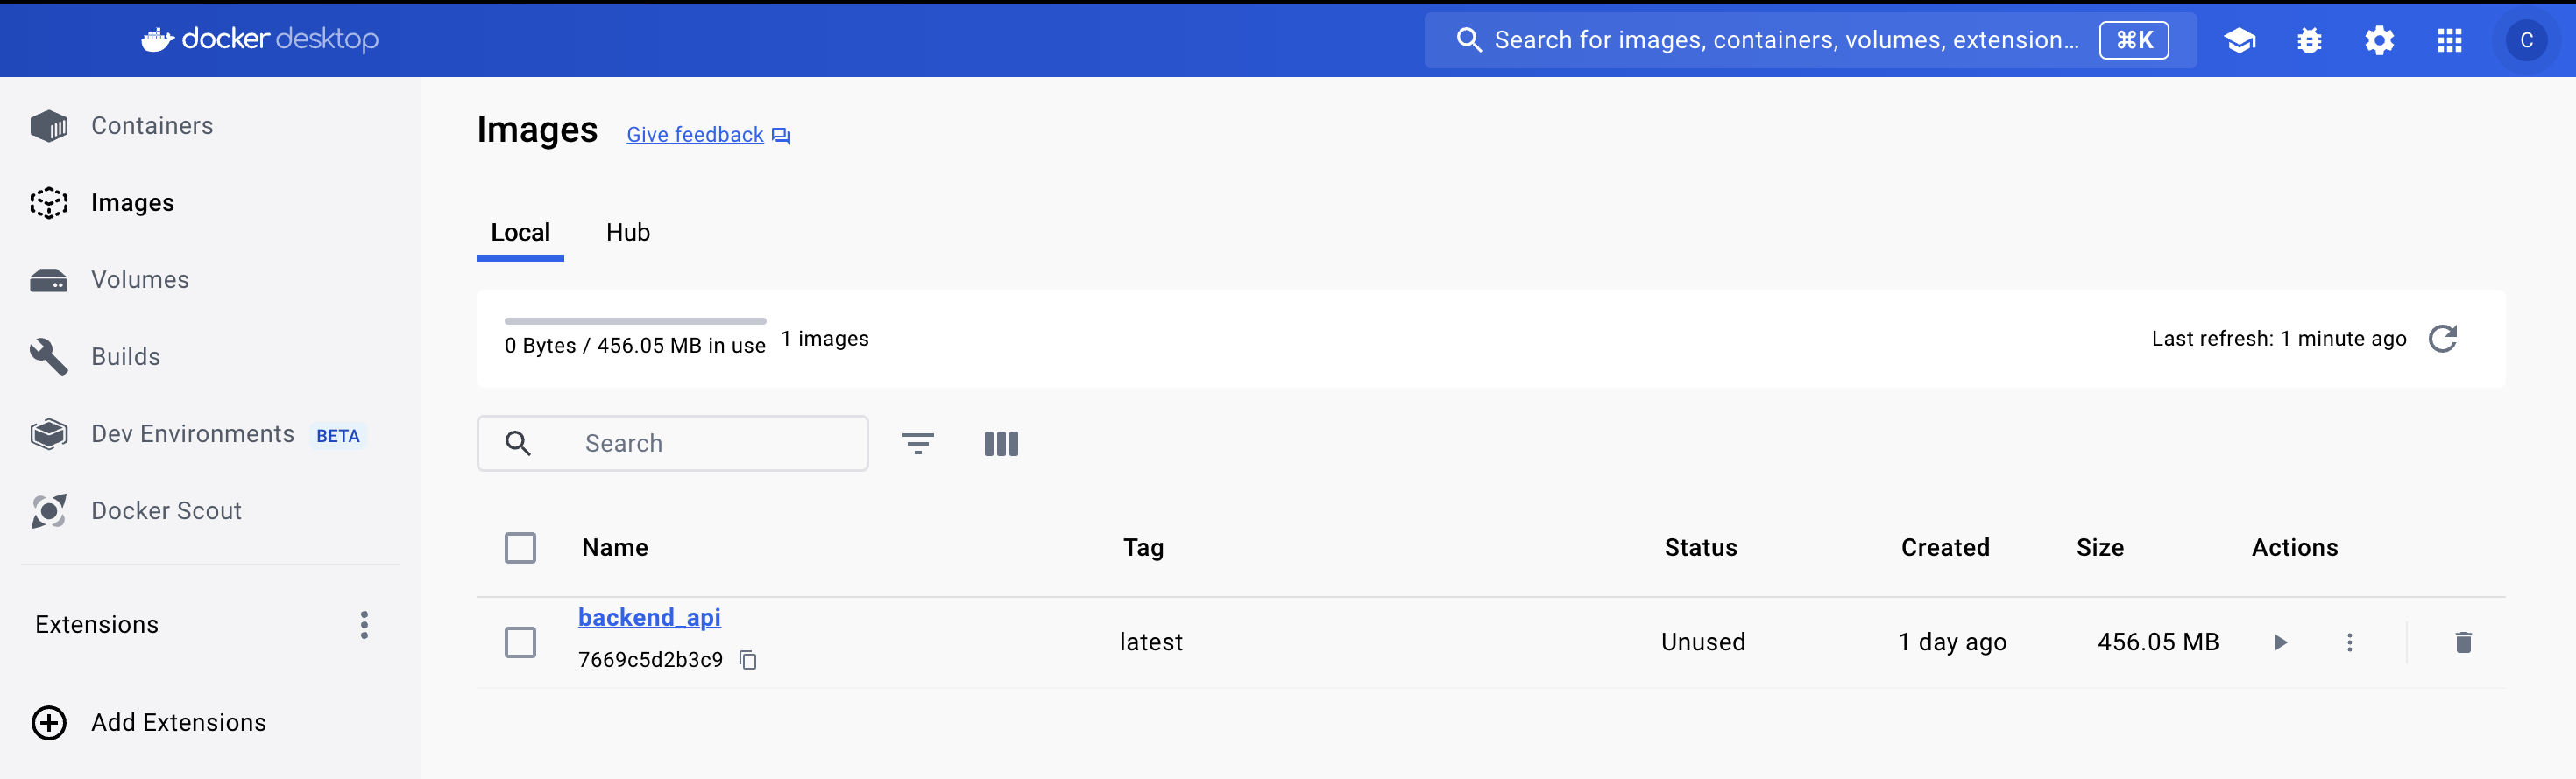Screen dimensions: 2576x779
Task: Click the '1 day ago' created cell
Action: pyautogui.click(x=1952, y=642)
